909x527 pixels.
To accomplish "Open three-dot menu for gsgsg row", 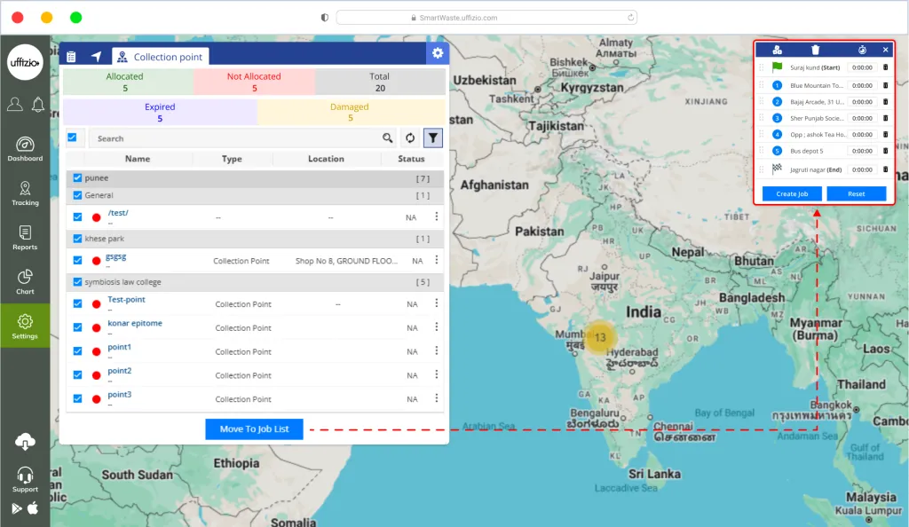I will point(436,261).
